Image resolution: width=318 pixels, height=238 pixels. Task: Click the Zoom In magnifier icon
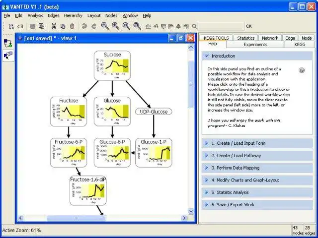point(116,26)
